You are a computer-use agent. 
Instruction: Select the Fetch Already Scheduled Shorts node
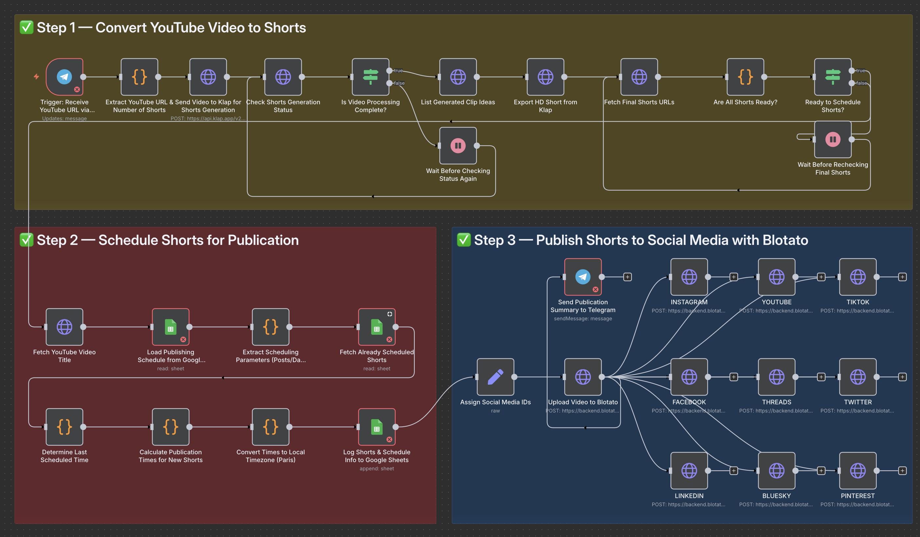(x=377, y=327)
